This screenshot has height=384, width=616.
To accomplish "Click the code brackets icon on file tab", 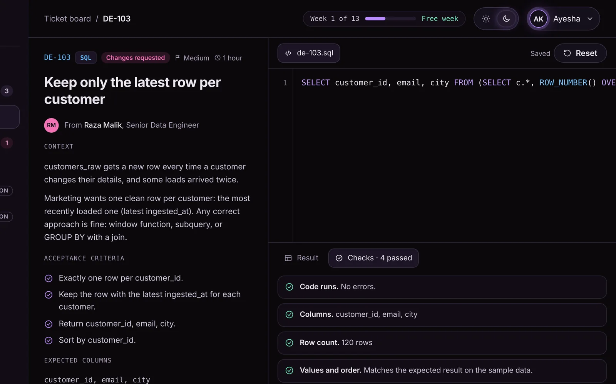I will pos(288,53).
